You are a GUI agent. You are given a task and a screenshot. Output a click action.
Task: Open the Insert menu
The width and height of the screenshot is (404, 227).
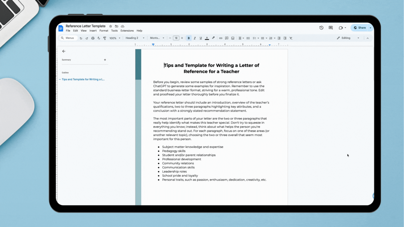(93, 31)
